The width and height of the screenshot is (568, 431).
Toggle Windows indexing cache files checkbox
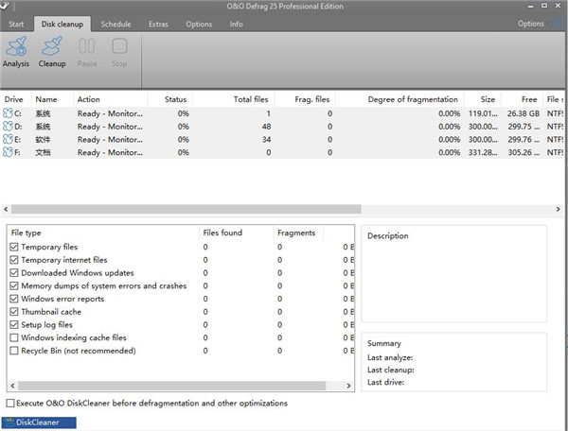13,337
